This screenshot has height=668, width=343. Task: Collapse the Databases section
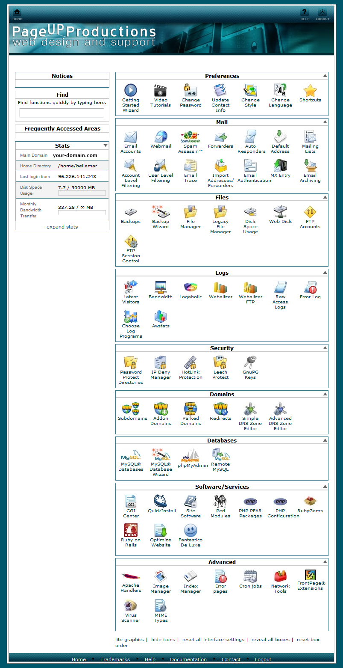(x=325, y=440)
